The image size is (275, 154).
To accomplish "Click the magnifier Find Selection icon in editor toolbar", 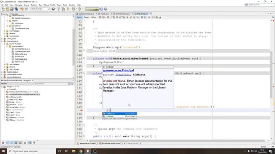I will pyautogui.click(x=113, y=17).
